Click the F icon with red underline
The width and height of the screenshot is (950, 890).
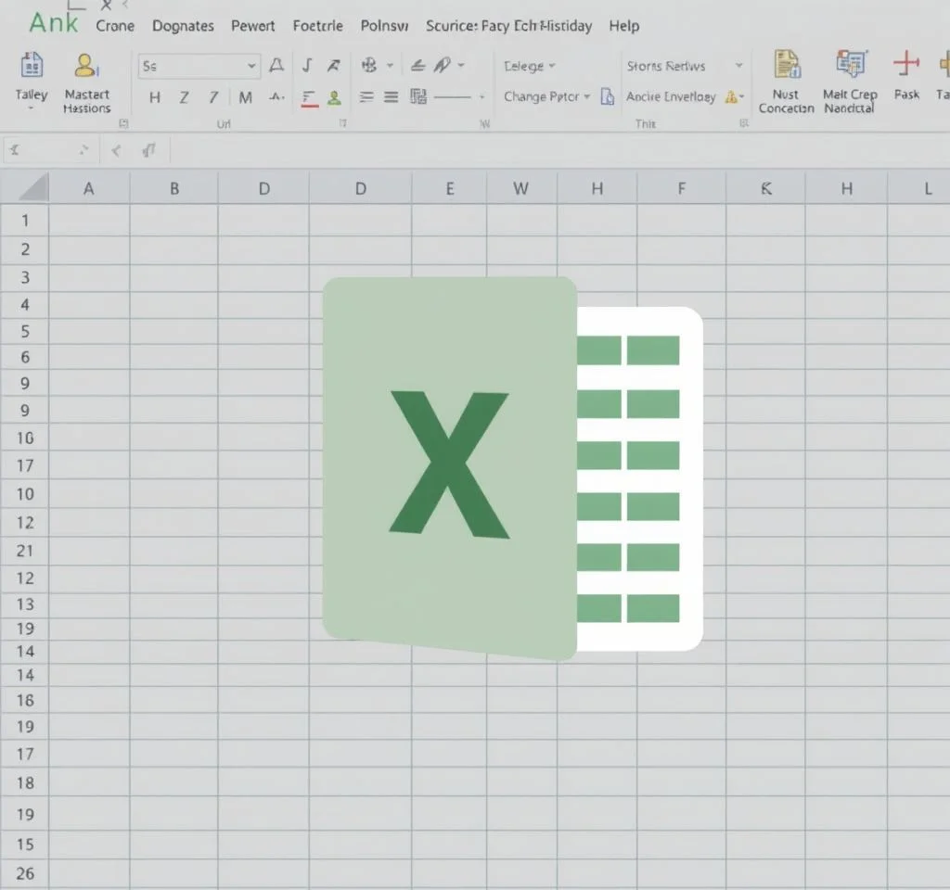tap(310, 98)
